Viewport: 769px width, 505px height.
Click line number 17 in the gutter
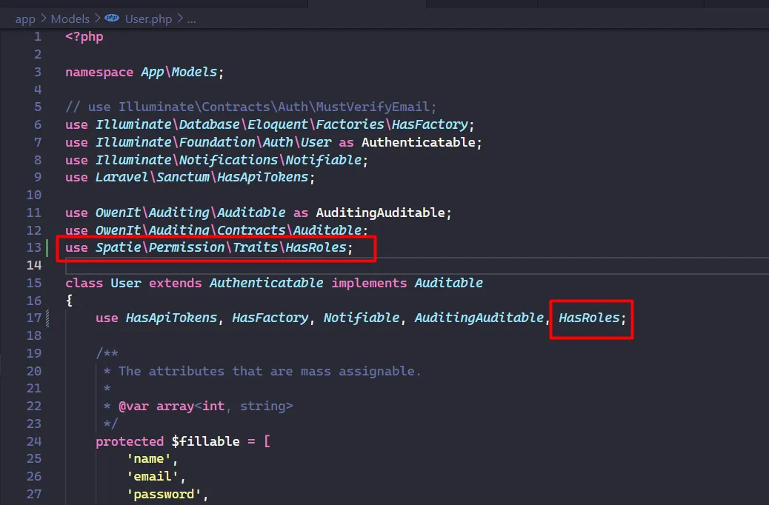click(x=34, y=318)
